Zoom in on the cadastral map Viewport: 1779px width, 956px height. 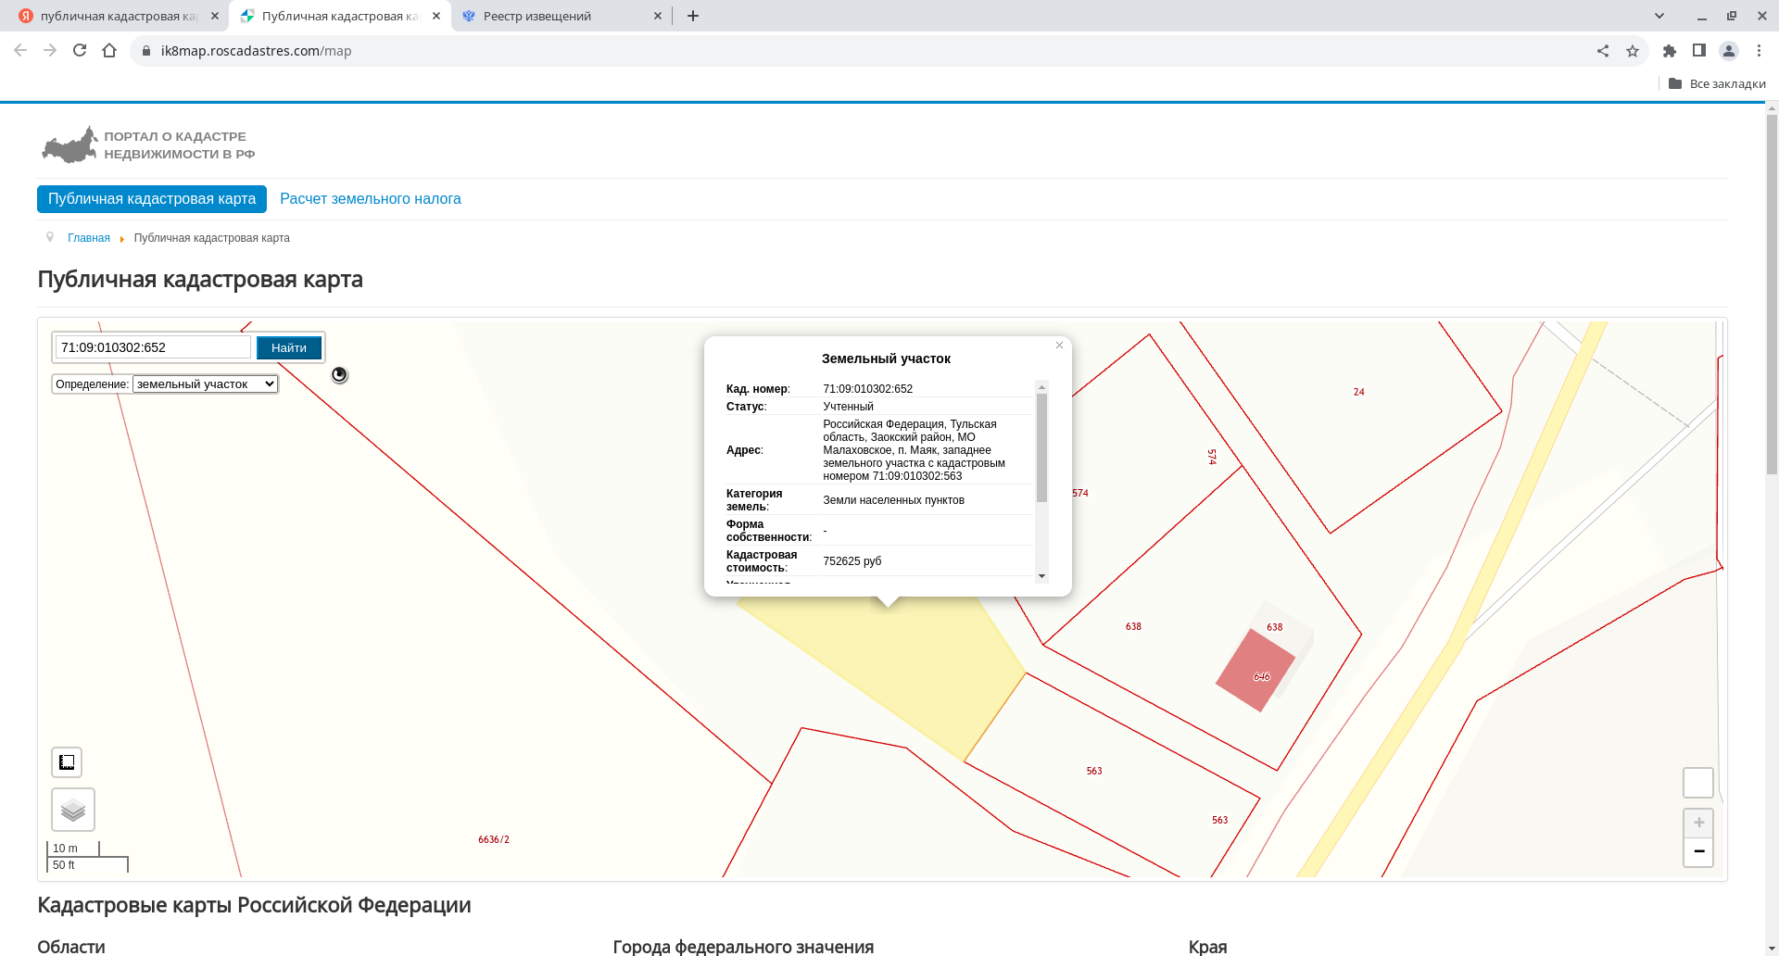[x=1698, y=823]
